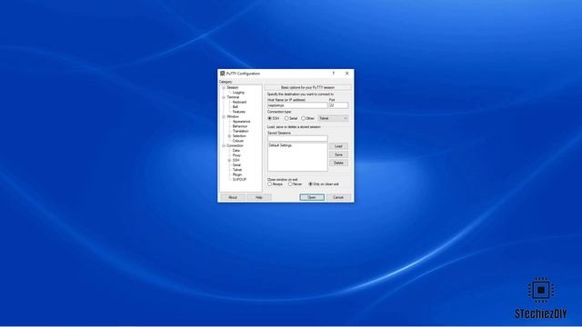Click the Delete session button
This screenshot has width=582, height=327.
[x=338, y=163]
